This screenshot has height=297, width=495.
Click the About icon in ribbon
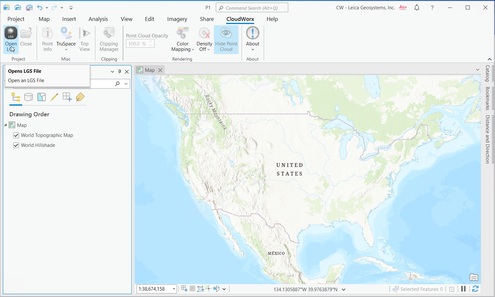tap(252, 33)
